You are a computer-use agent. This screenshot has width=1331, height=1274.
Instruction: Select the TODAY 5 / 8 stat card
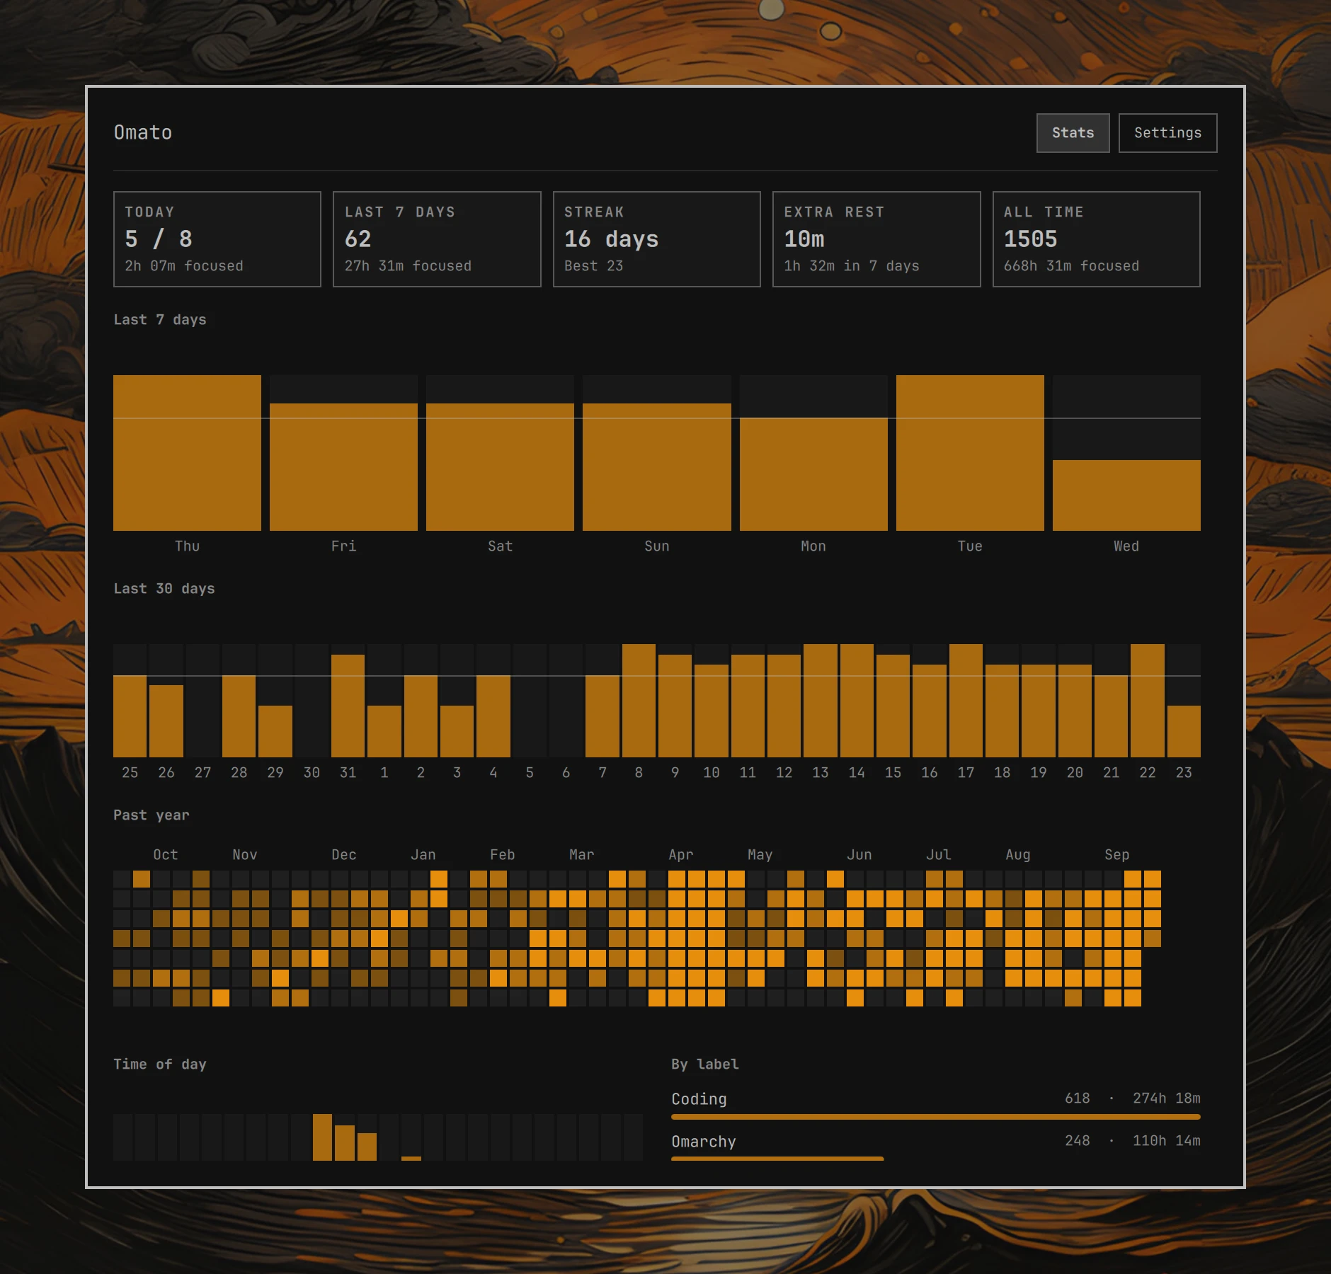tap(217, 239)
